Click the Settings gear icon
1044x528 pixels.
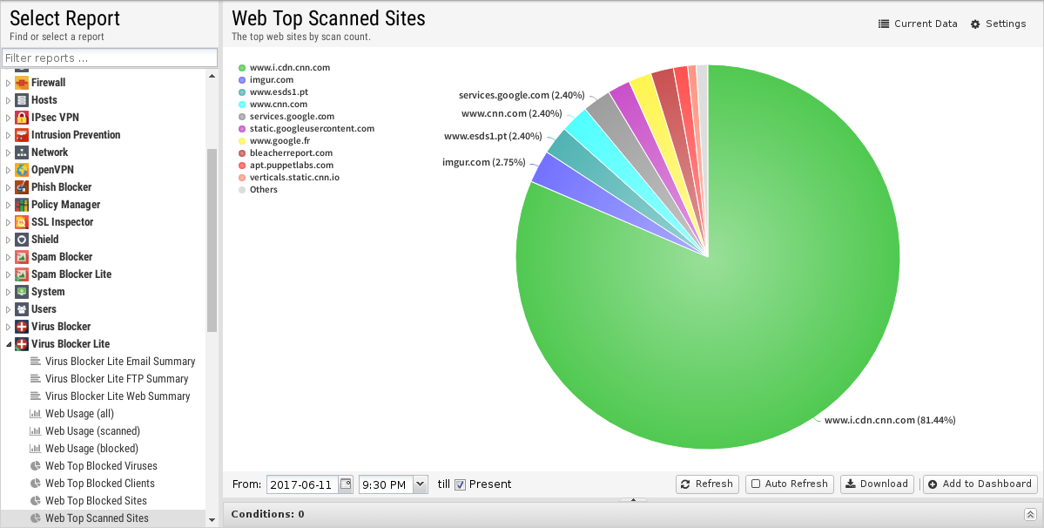(x=975, y=24)
